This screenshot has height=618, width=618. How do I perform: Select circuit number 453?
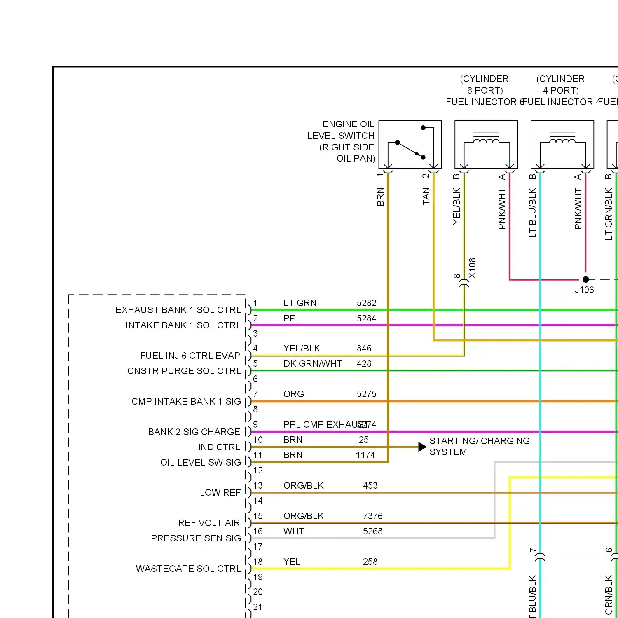tap(370, 485)
